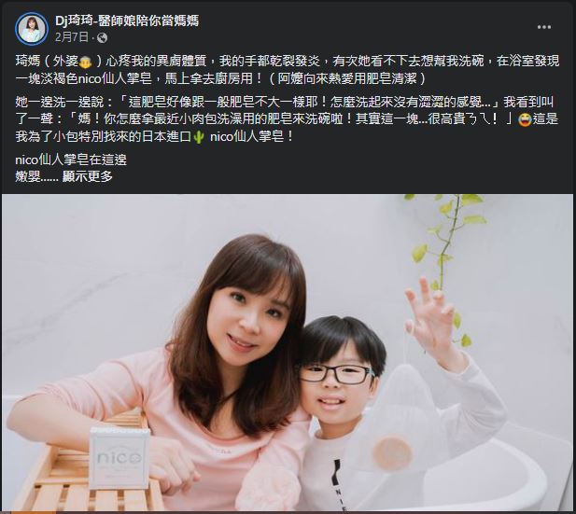Click the nico soap box in the photo
This screenshot has height=514, width=576.
point(119,457)
